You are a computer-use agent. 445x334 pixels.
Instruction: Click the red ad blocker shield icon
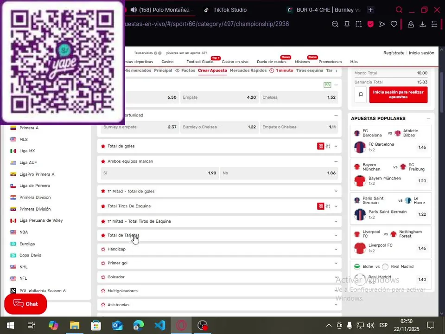[x=370, y=24]
